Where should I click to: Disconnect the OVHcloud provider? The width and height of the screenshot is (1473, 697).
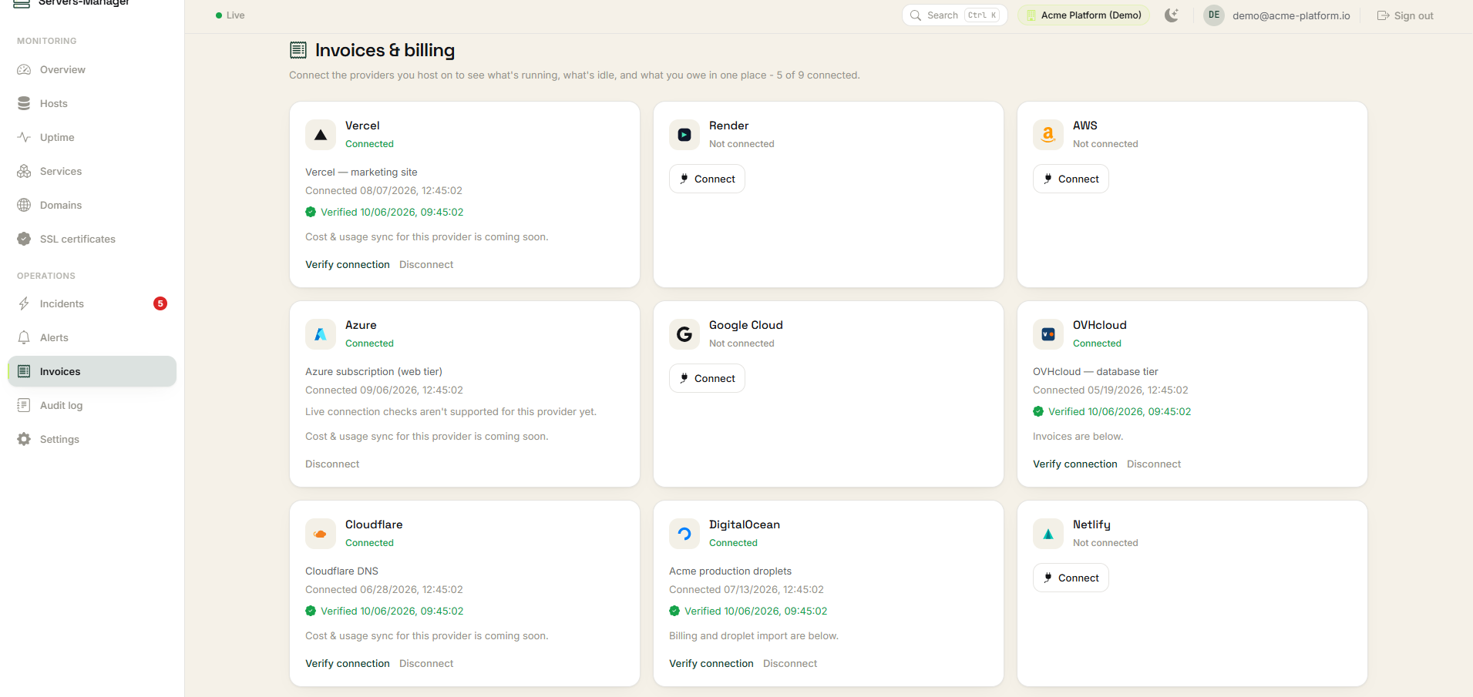[1154, 464]
